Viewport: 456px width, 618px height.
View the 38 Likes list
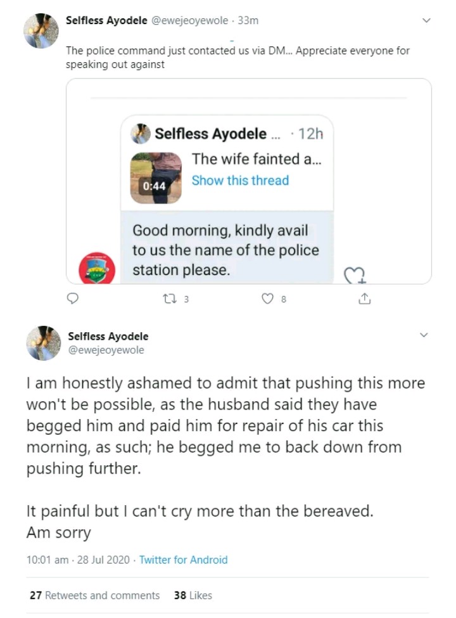(x=193, y=595)
